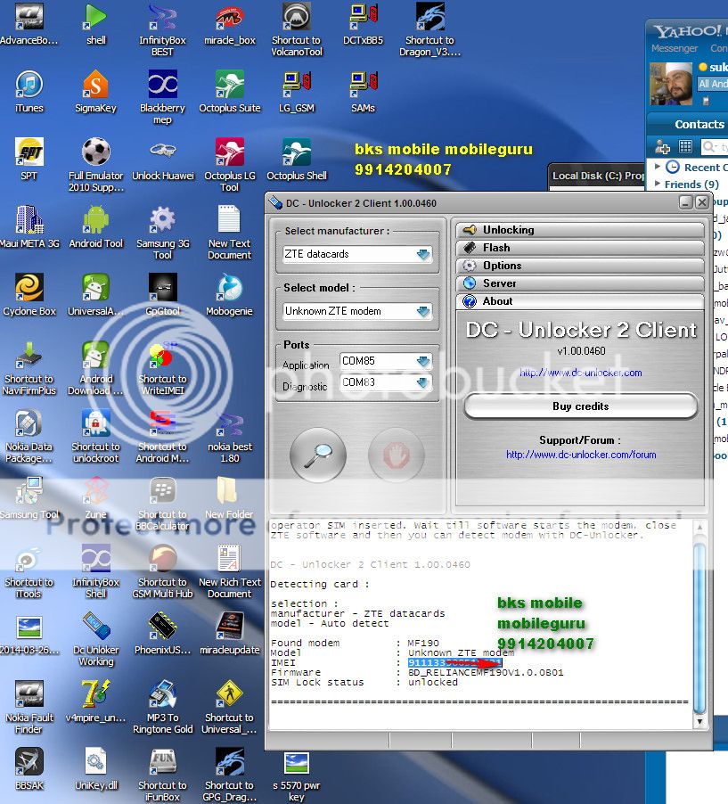Switch to Contacts tab in Yahoo Messenger
Screen dimensions: 728x804
[x=699, y=125]
